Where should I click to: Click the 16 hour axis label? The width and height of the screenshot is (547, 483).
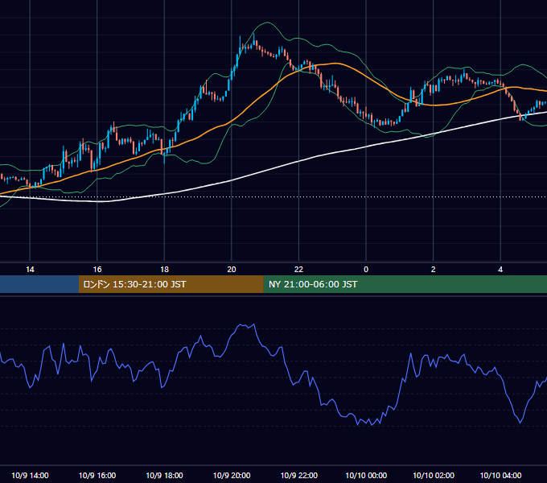97,270
